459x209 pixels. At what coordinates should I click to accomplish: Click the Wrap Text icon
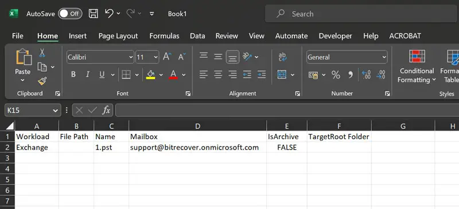[282, 57]
